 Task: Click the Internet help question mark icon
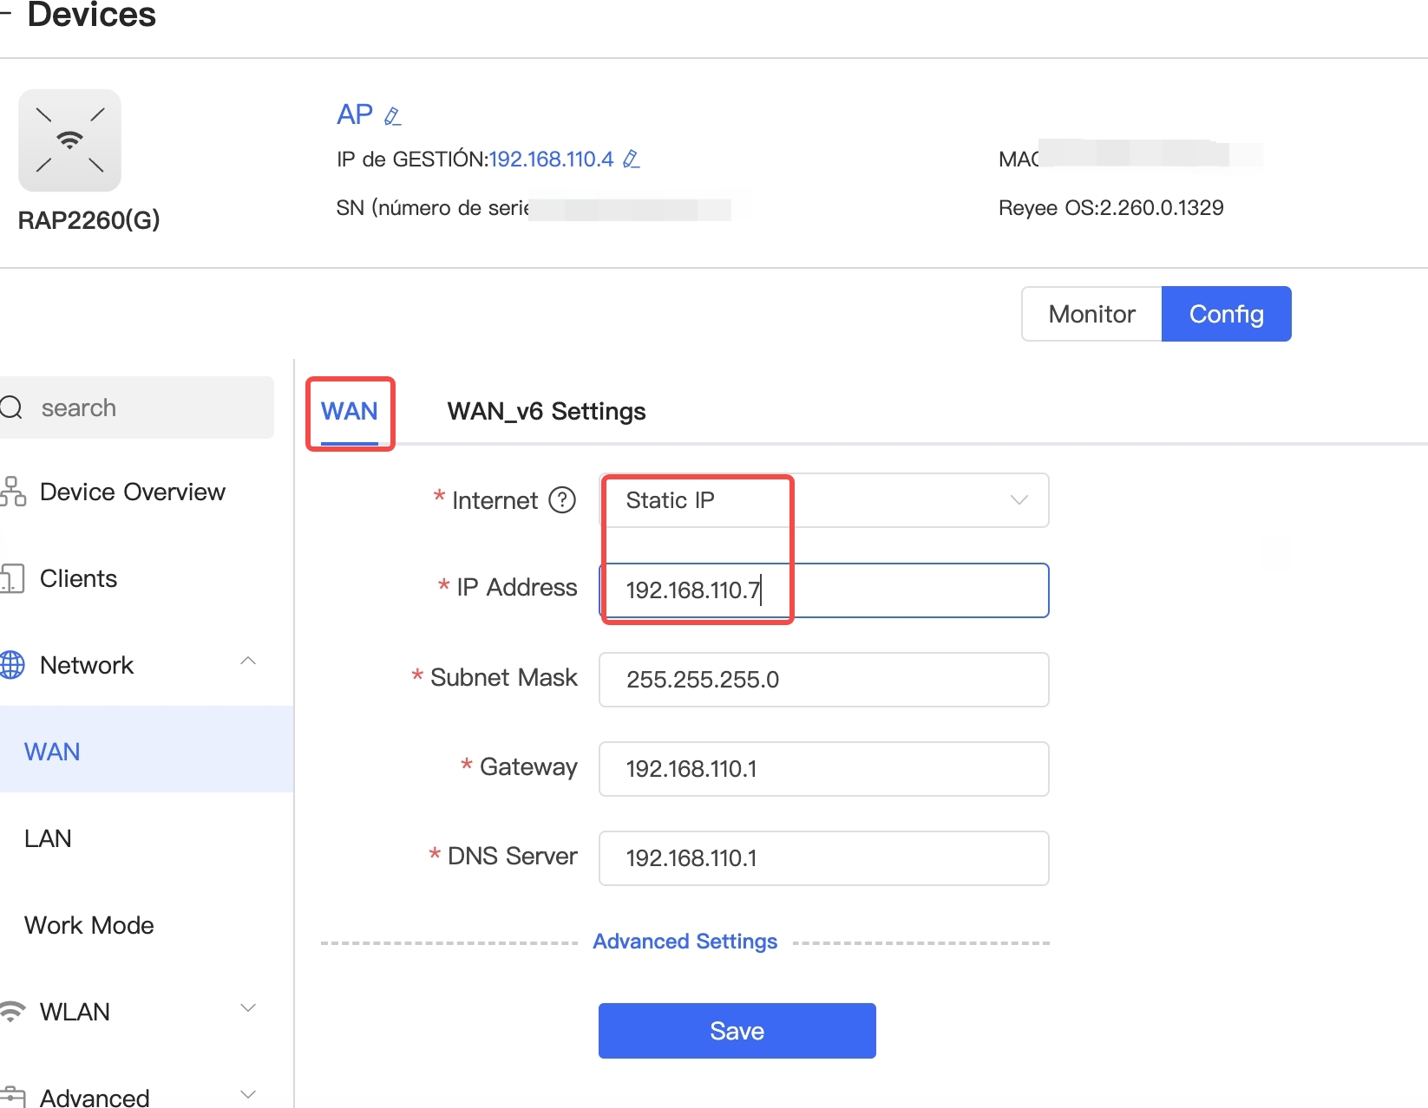pyautogui.click(x=562, y=500)
